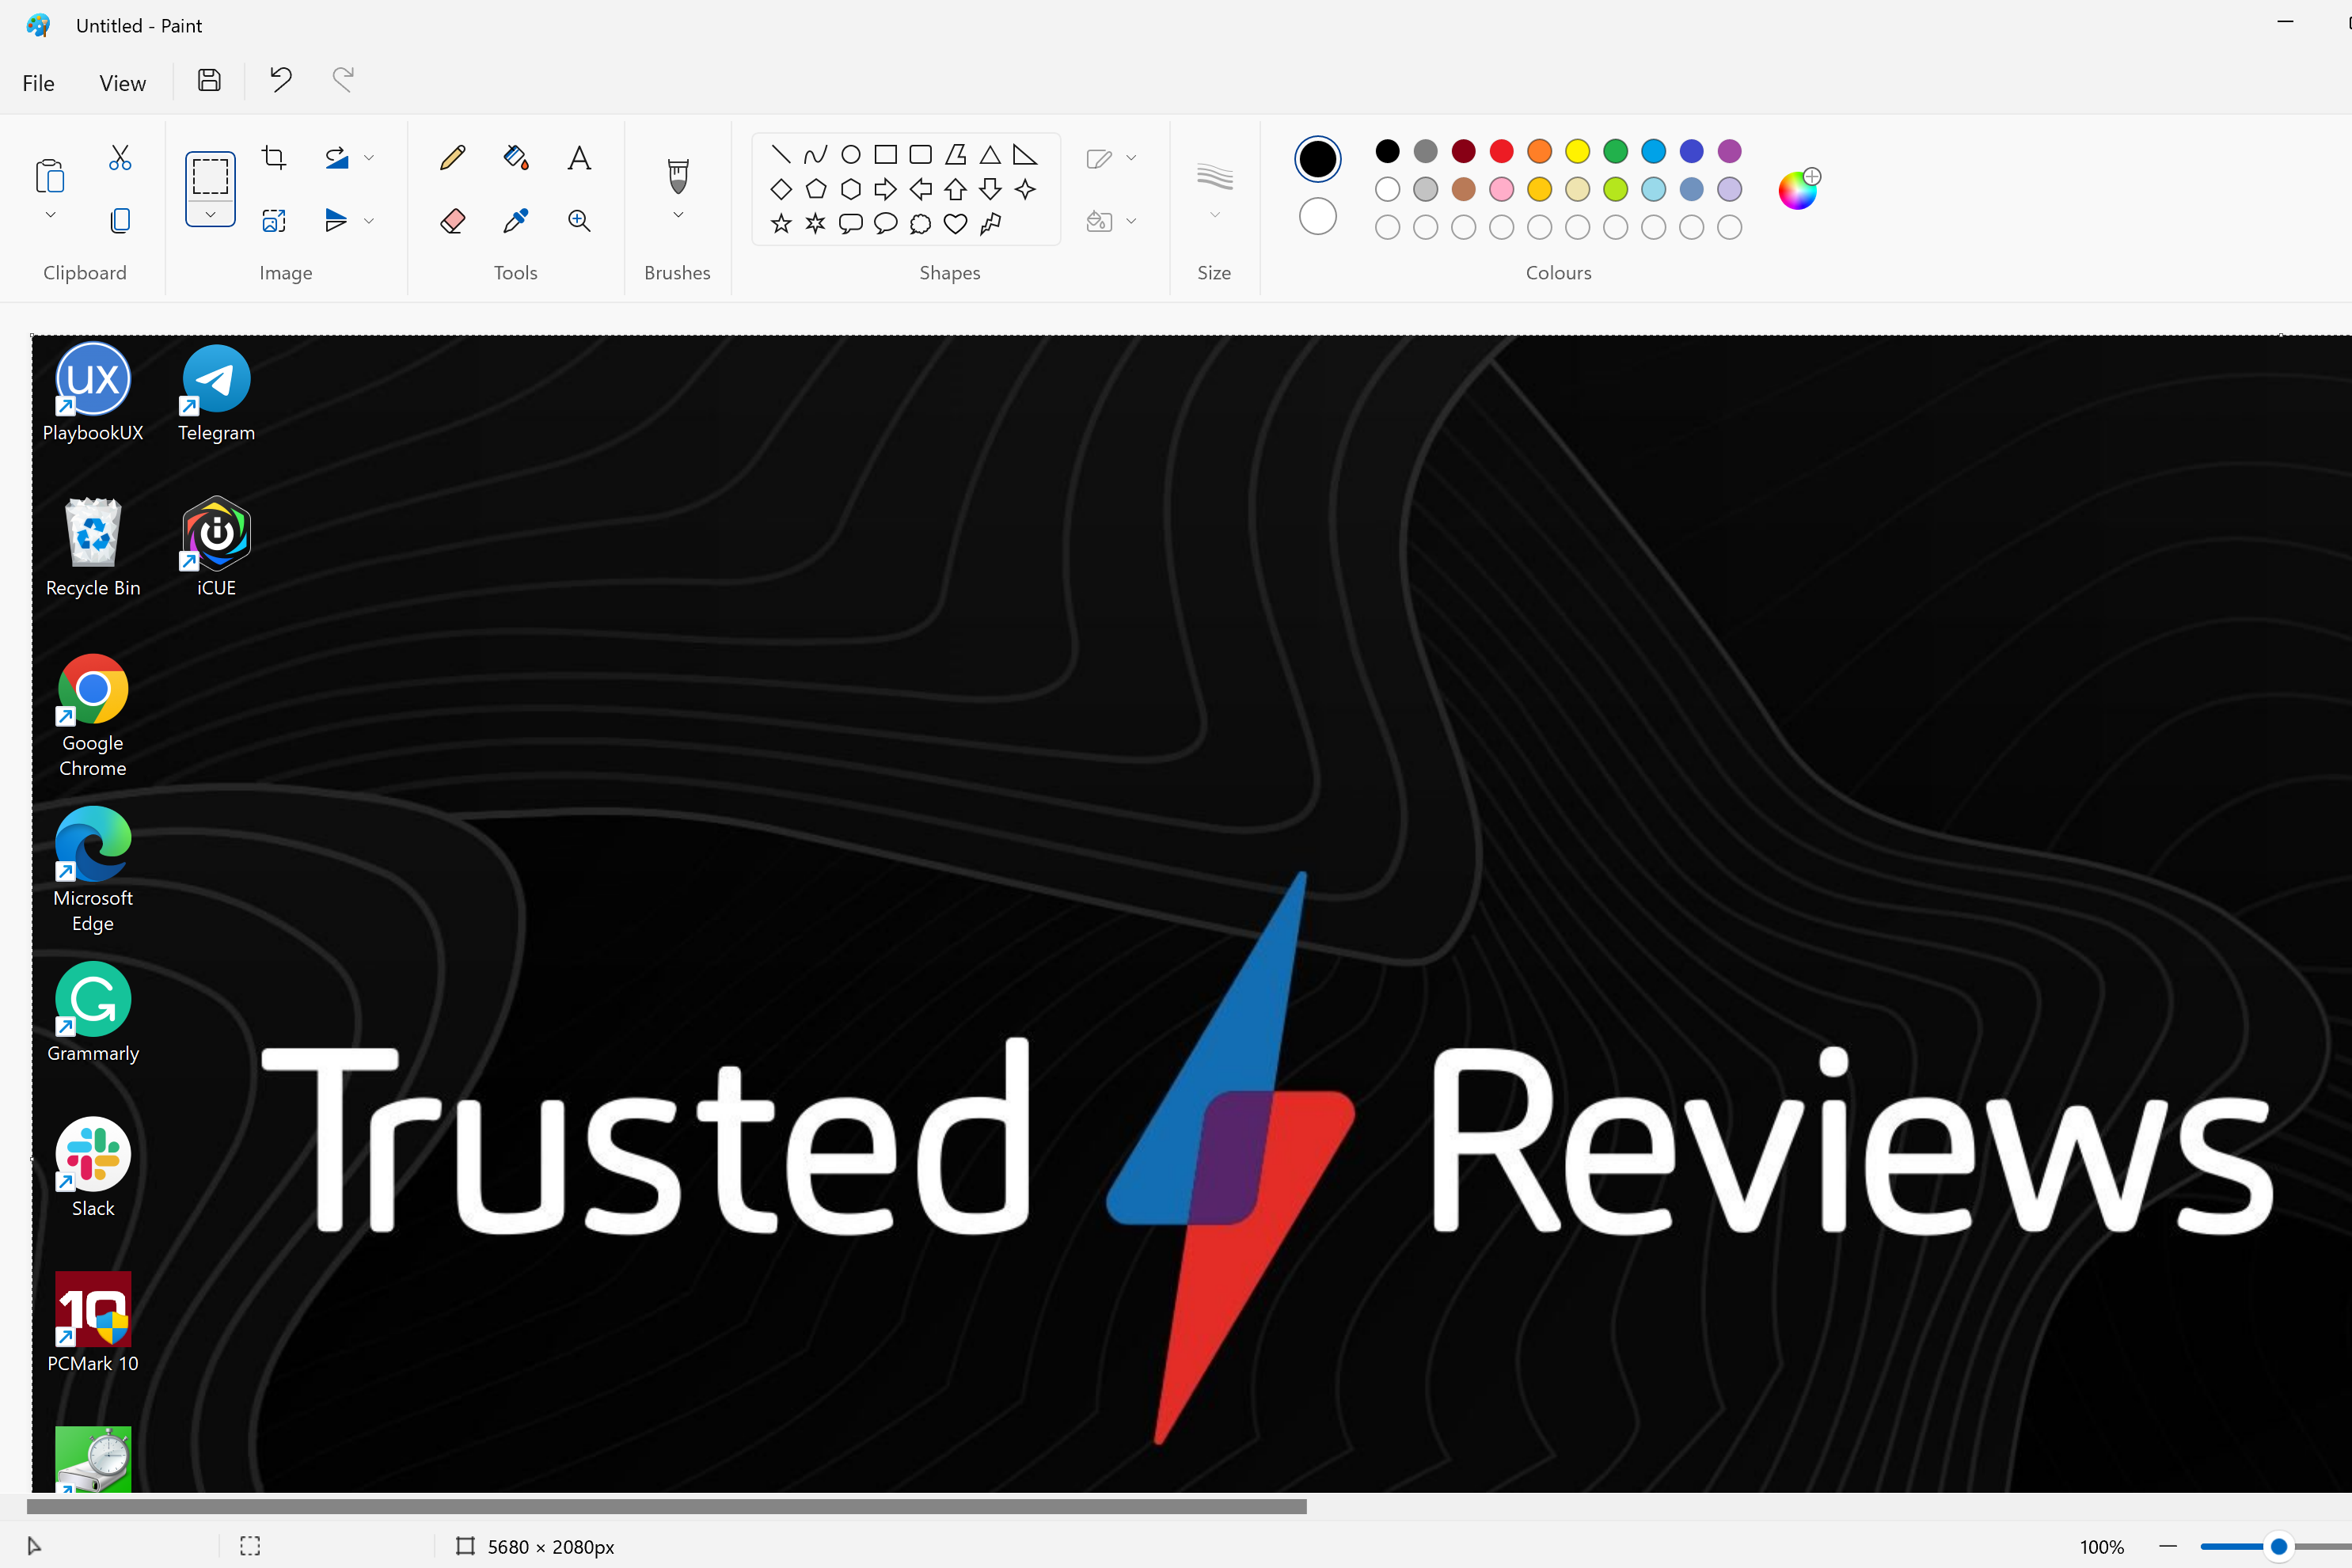Pick the Fill with colour bucket tool

click(516, 158)
